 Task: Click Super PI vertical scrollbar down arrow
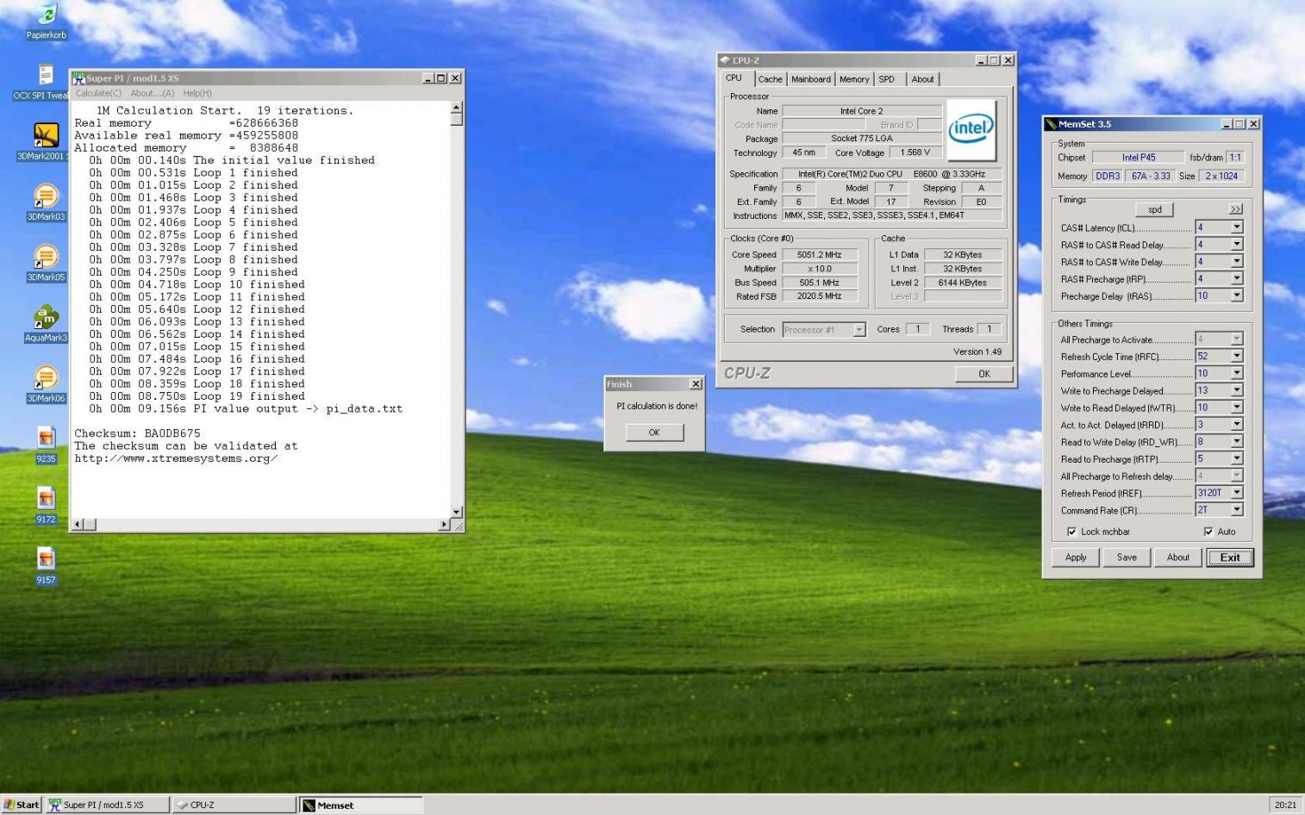click(457, 512)
